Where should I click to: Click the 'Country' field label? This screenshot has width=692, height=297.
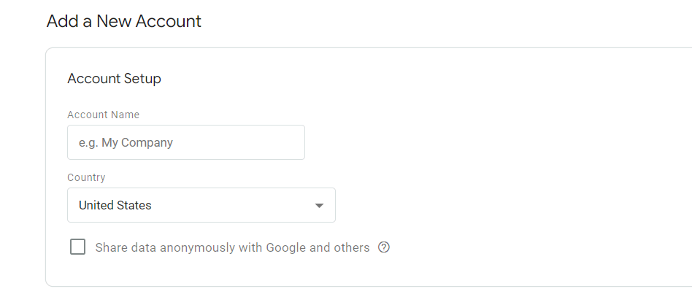pyautogui.click(x=86, y=177)
